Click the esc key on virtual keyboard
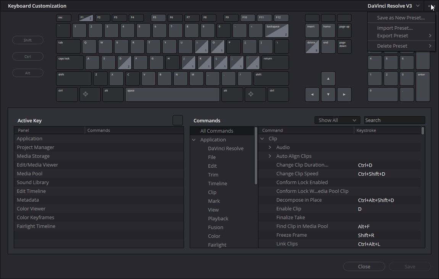439x279 pixels. (x=63, y=18)
